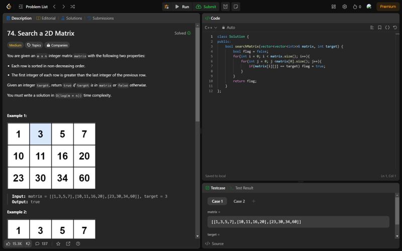
Task: Go to the previous problem arrow
Action: [54, 7]
